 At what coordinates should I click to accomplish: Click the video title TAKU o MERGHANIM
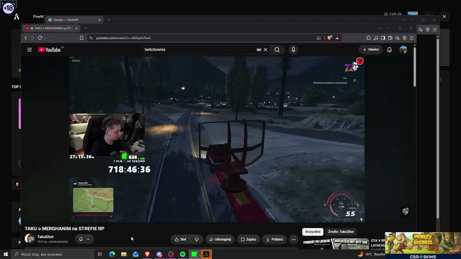point(64,228)
